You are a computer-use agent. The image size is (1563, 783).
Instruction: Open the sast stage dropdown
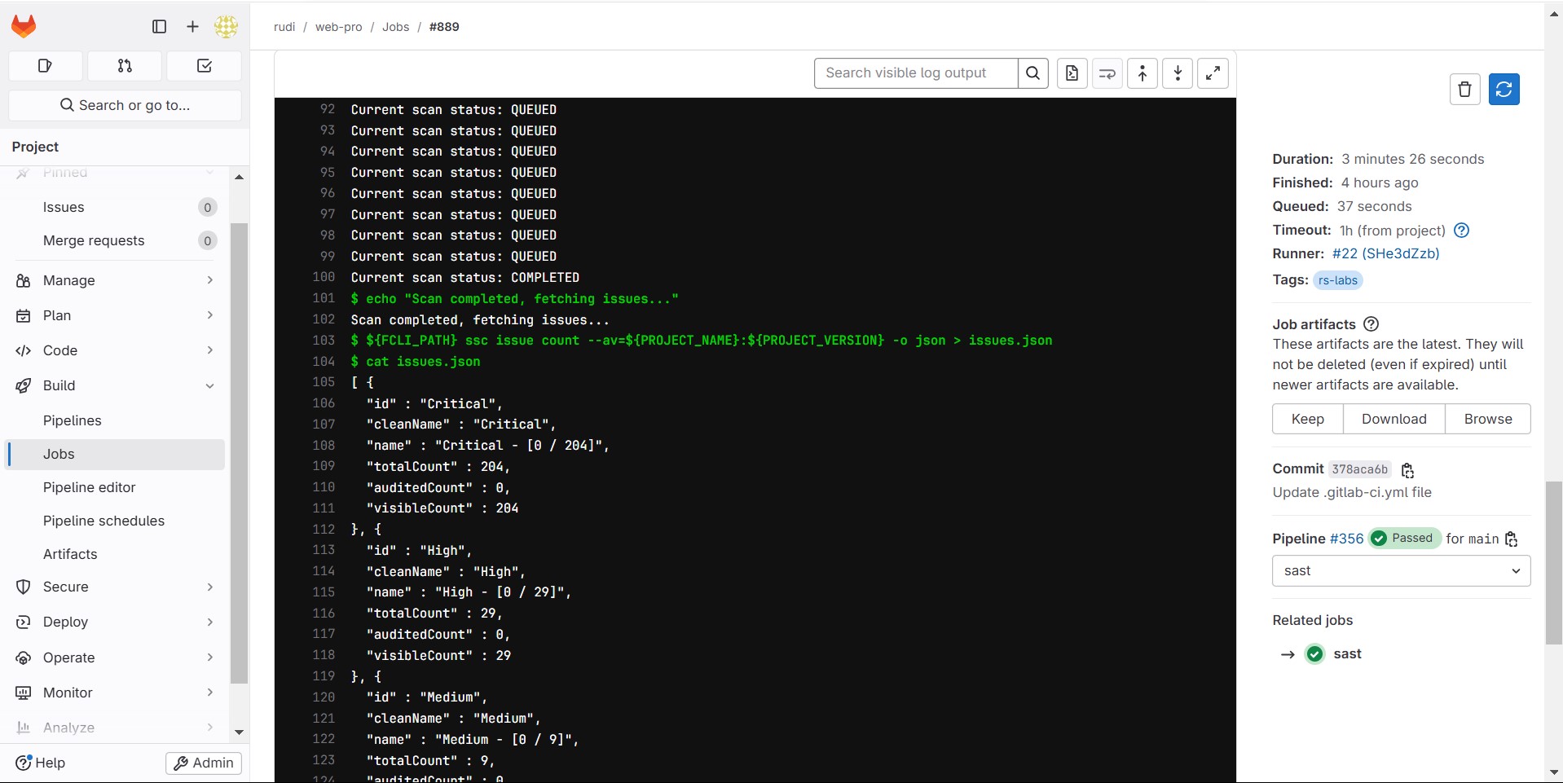pyautogui.click(x=1401, y=571)
